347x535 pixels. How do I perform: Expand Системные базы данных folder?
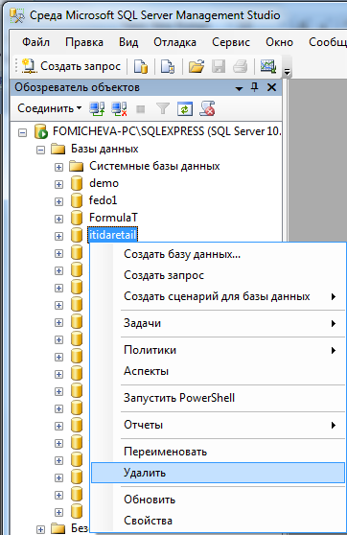click(x=58, y=167)
